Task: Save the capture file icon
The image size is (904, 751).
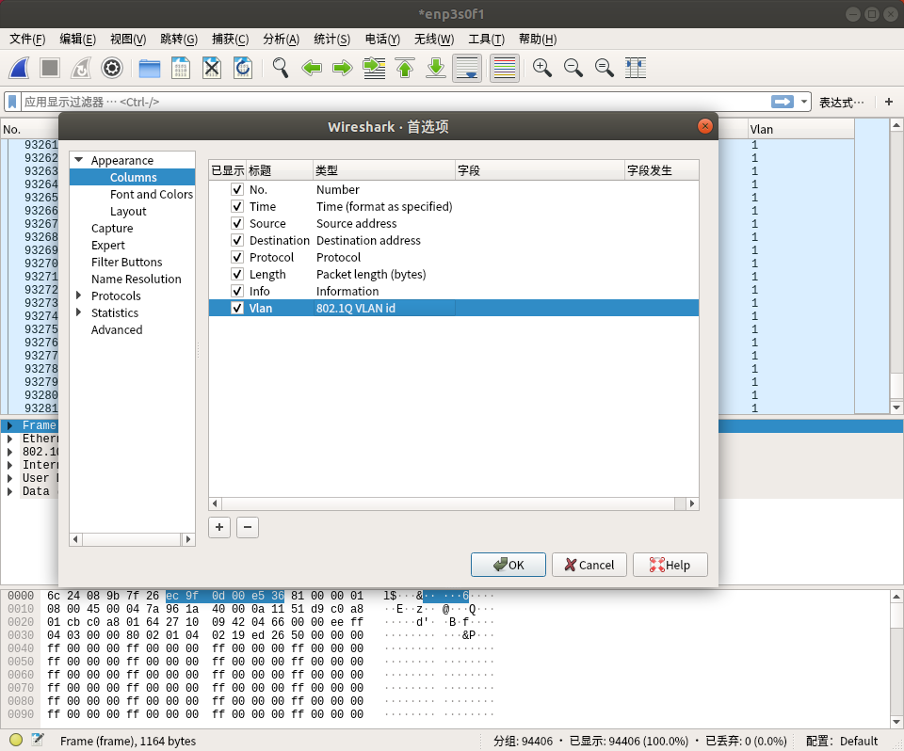Action: (181, 68)
